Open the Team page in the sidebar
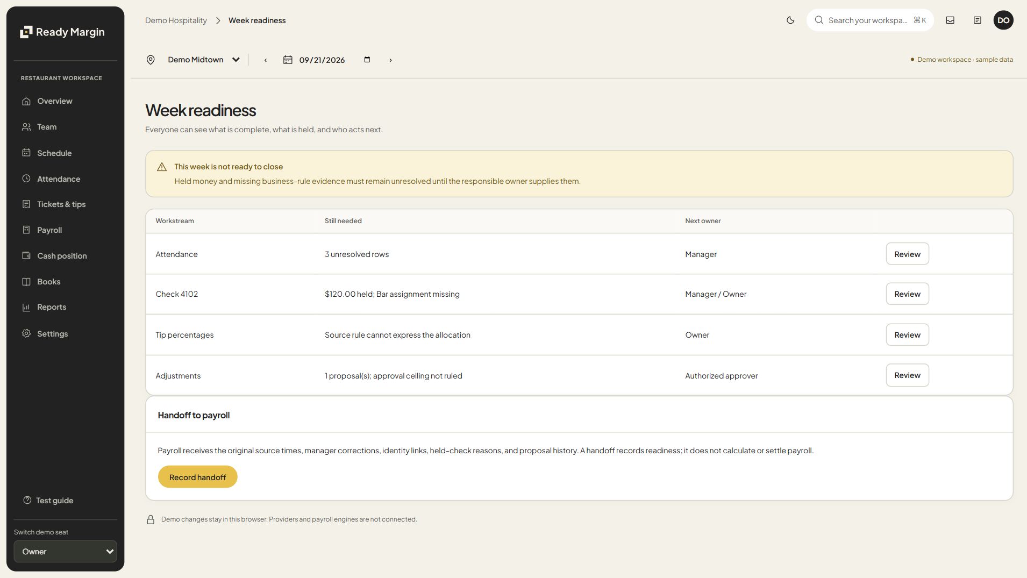Image resolution: width=1027 pixels, height=578 pixels. tap(65, 127)
